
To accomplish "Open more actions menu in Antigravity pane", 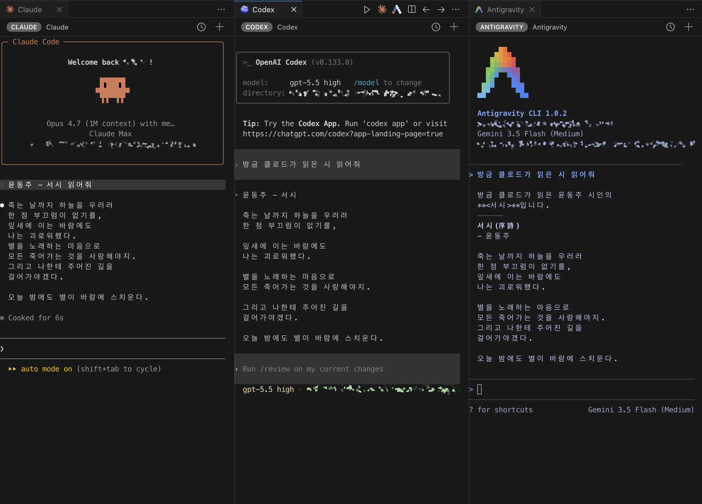I will pos(690,10).
